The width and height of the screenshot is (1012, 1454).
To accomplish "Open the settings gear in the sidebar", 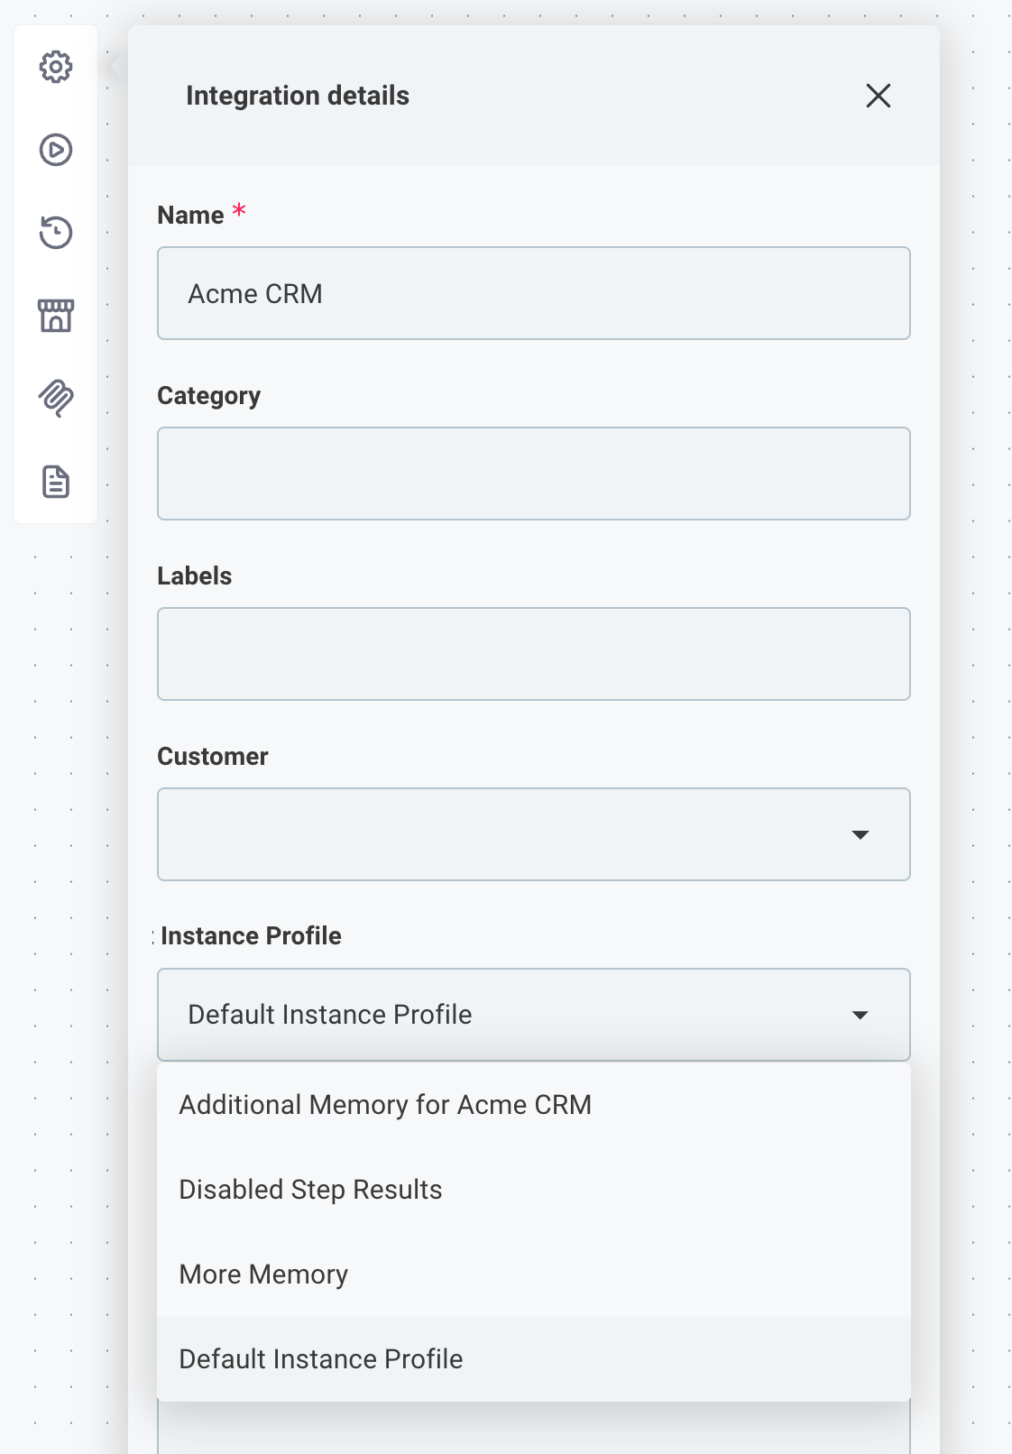I will click(56, 67).
